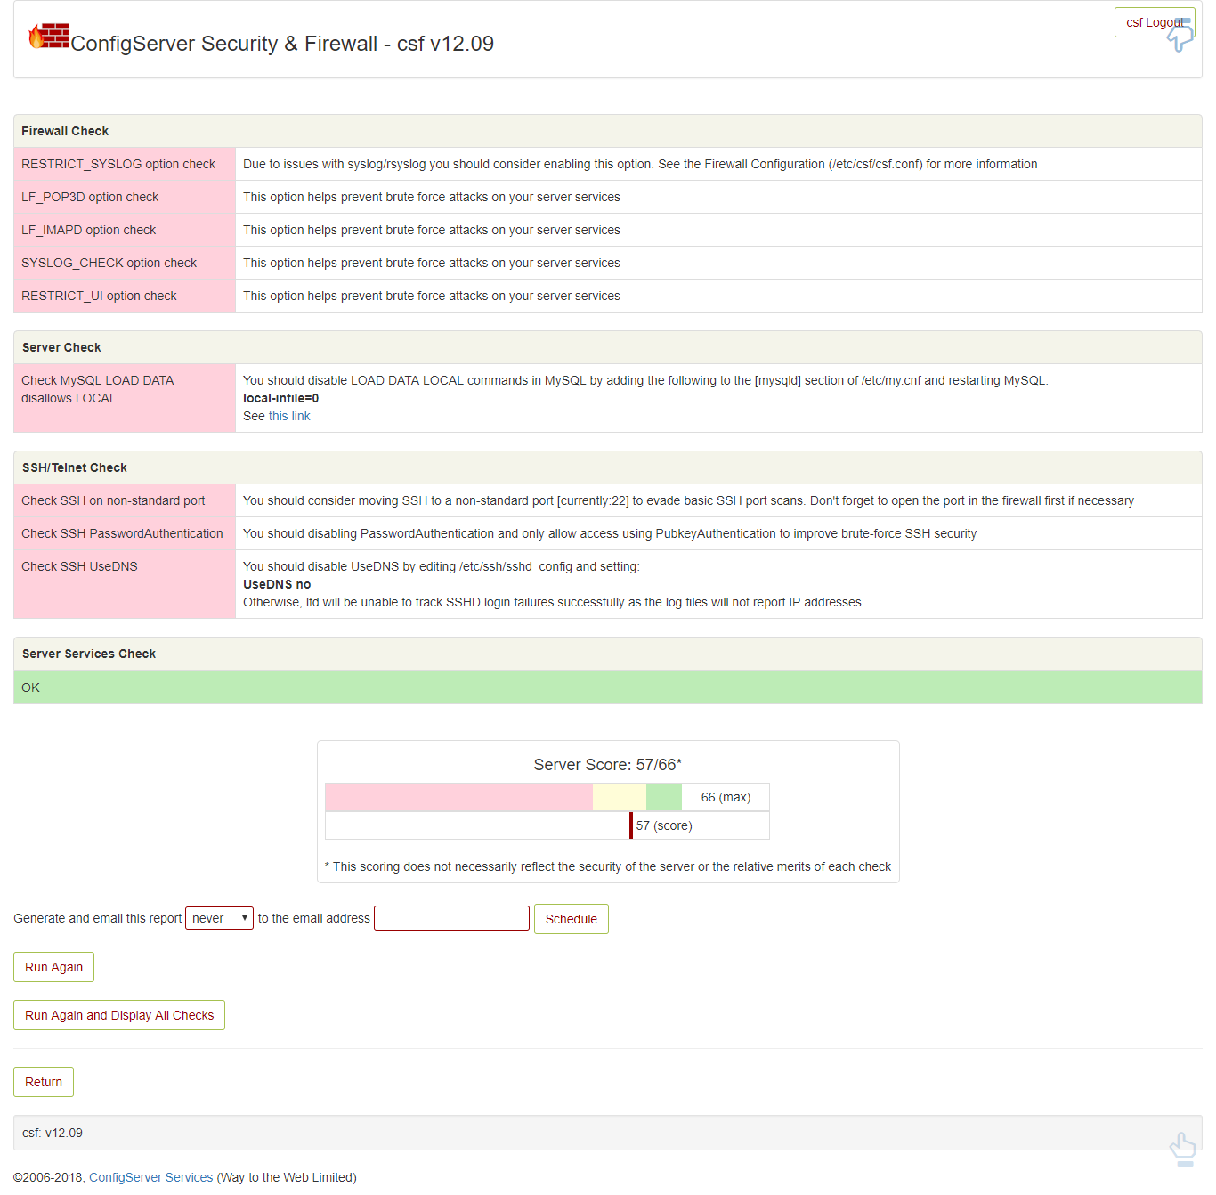Select the Check MySQL LOAD DATA cell
Image resolution: width=1216 pixels, height=1195 pixels.
(125, 398)
